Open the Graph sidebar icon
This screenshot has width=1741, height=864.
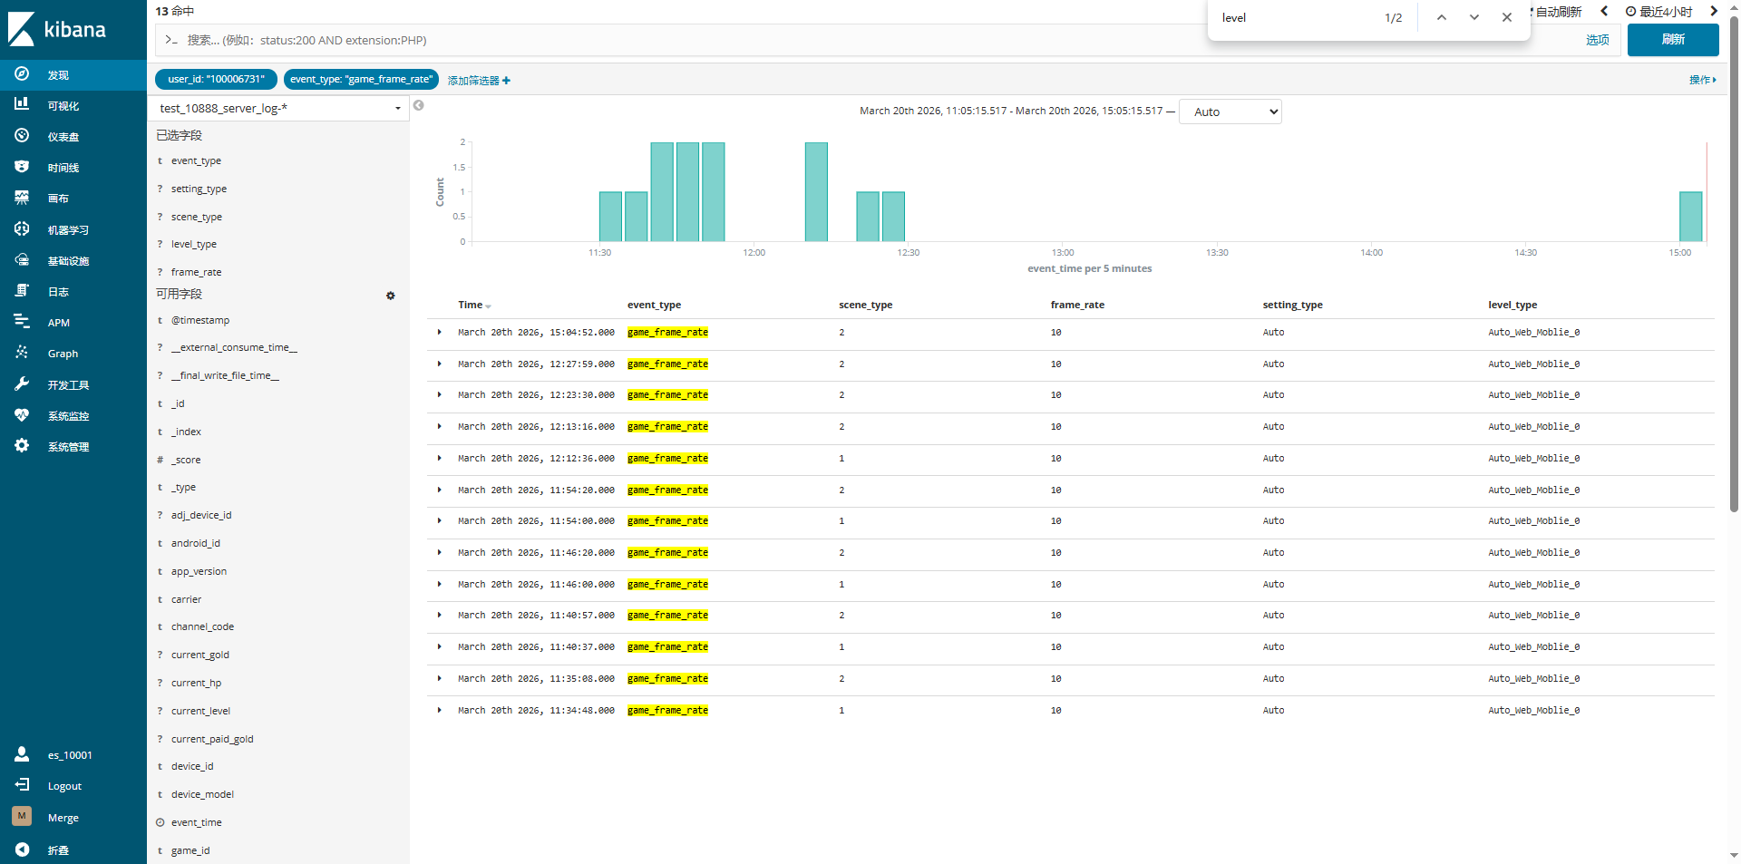[x=22, y=354]
